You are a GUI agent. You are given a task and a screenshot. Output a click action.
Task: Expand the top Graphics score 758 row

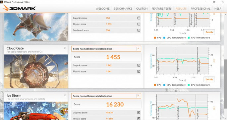tap(139, 18)
